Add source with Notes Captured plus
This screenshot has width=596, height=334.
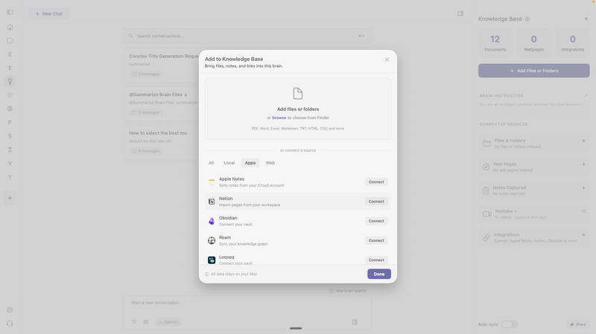click(x=583, y=188)
